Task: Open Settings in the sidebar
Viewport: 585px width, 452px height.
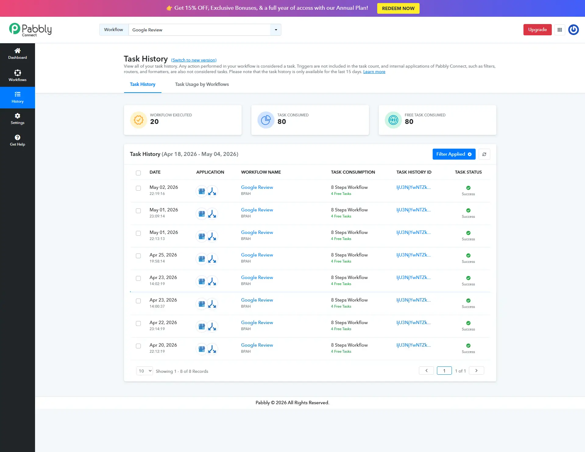Action: [17, 119]
